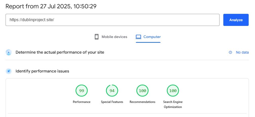255x117 pixels.
Task: Click the 'Determine the actual performance of your site' heading
Action: pyautogui.click(x=60, y=52)
